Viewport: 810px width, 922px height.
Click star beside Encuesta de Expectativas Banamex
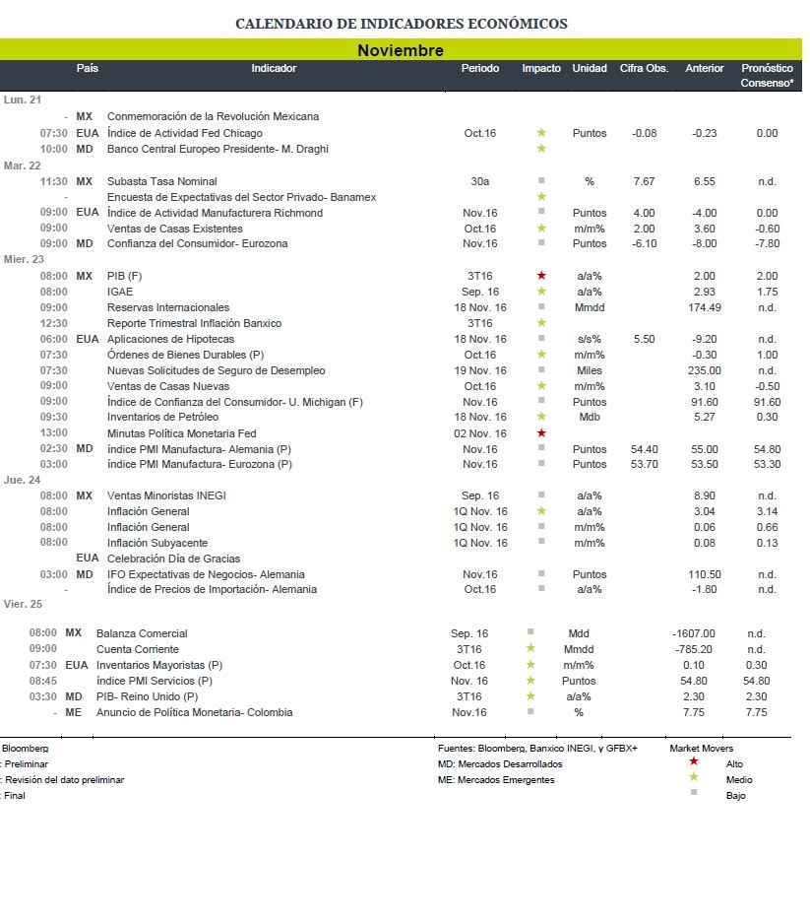tap(541, 196)
